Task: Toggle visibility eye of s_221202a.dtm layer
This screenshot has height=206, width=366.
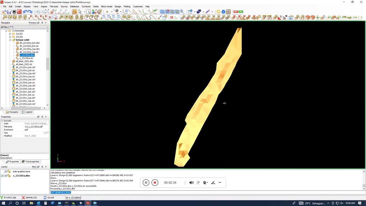Action: [x=5, y=176]
